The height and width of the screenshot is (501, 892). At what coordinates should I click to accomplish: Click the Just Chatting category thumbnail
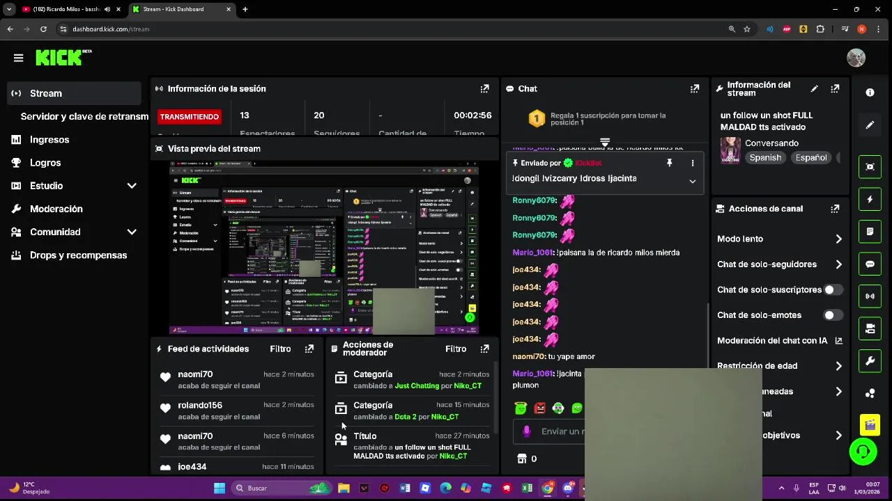tap(730, 150)
